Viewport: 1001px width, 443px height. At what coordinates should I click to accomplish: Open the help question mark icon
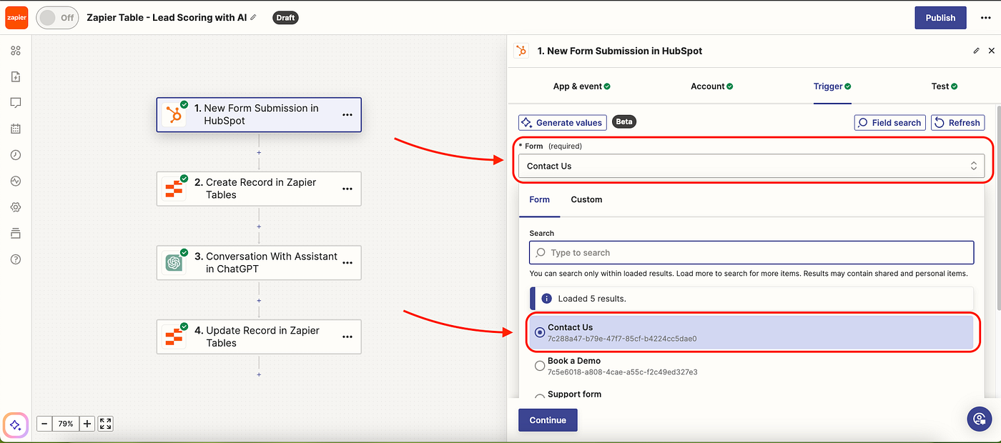point(16,259)
